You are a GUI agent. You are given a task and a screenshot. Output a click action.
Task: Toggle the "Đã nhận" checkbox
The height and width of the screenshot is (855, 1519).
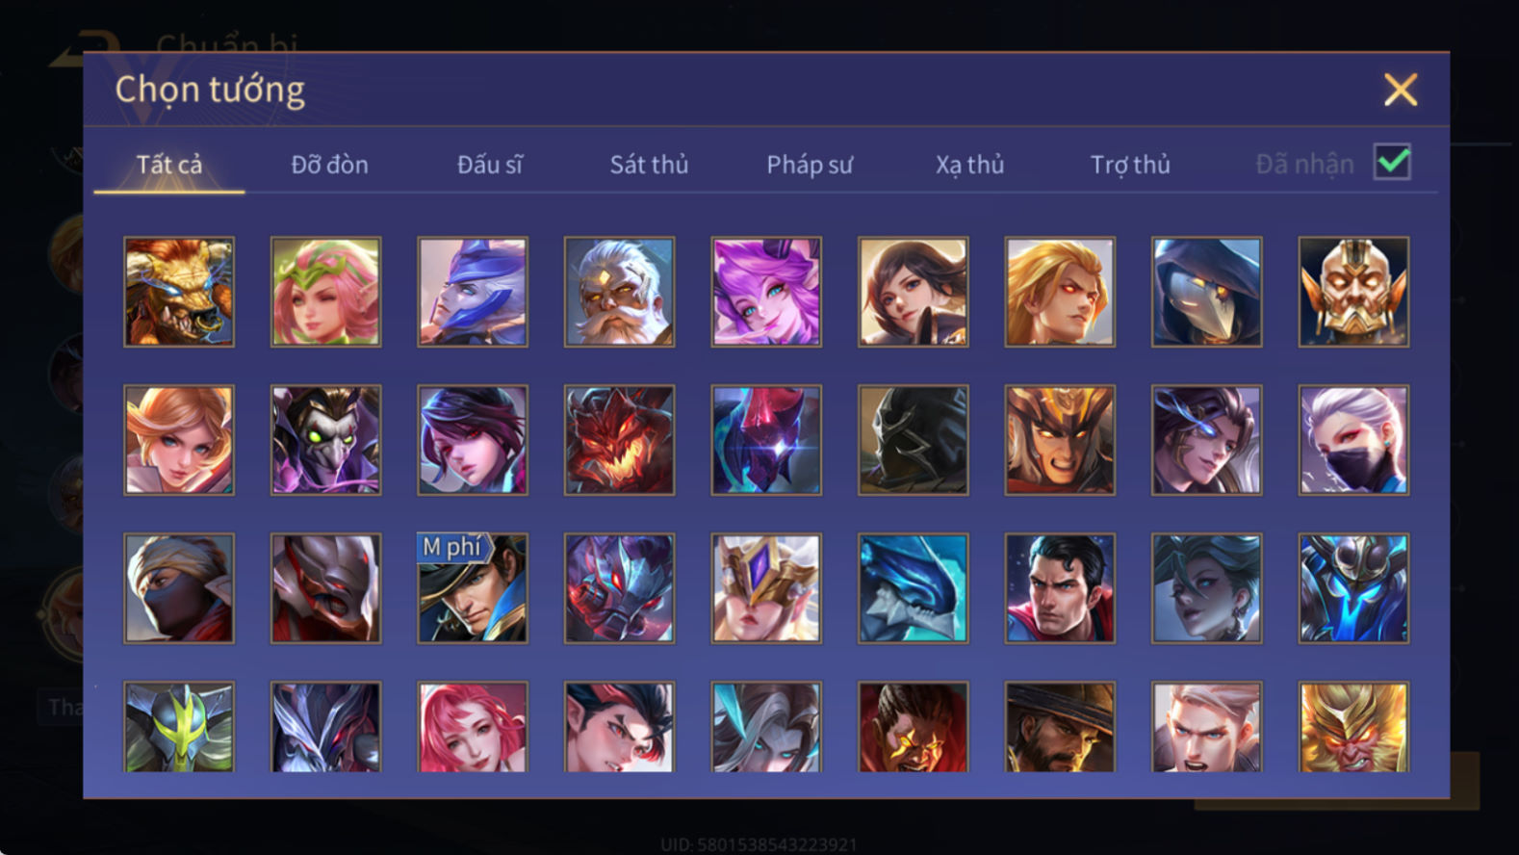1392,162
